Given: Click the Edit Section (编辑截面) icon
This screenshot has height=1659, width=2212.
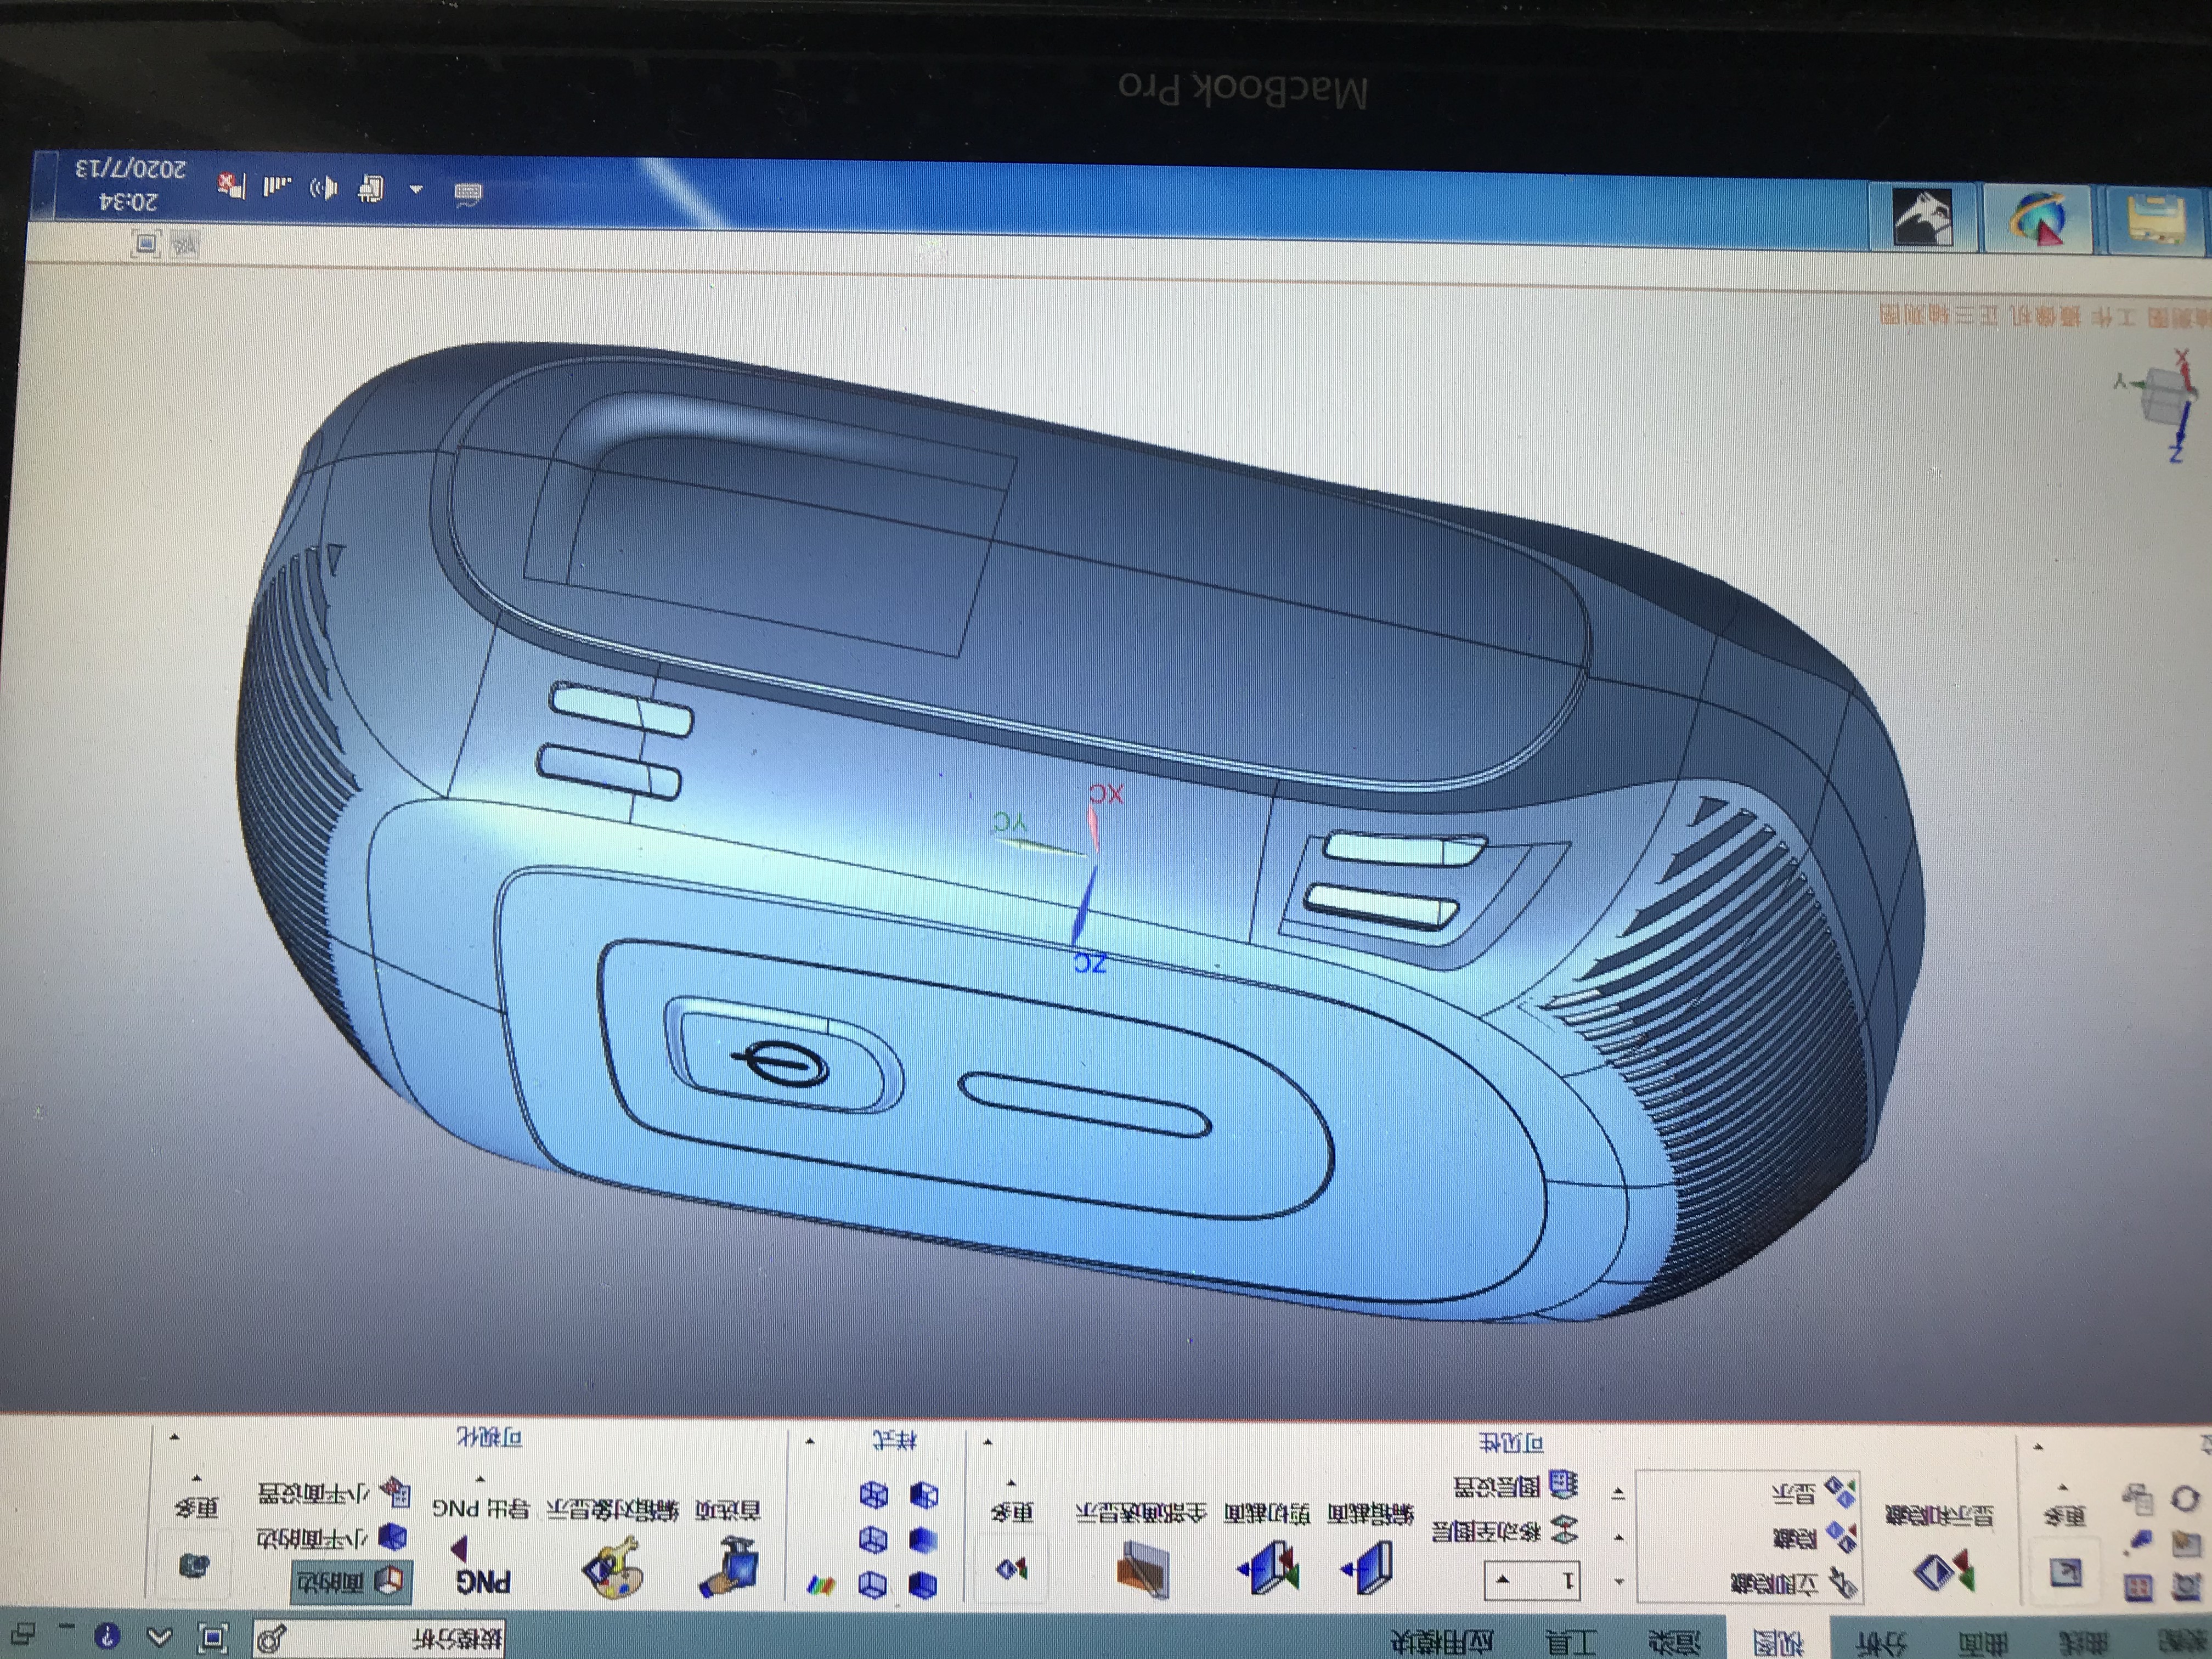Looking at the screenshot, I should 1368,1568.
